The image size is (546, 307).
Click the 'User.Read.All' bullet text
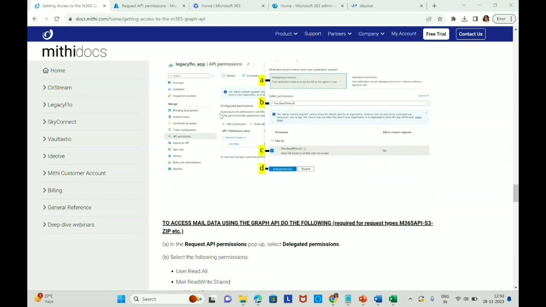[192, 271]
